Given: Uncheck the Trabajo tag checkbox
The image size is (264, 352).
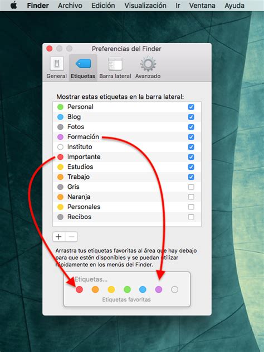Looking at the screenshot, I should [191, 177].
